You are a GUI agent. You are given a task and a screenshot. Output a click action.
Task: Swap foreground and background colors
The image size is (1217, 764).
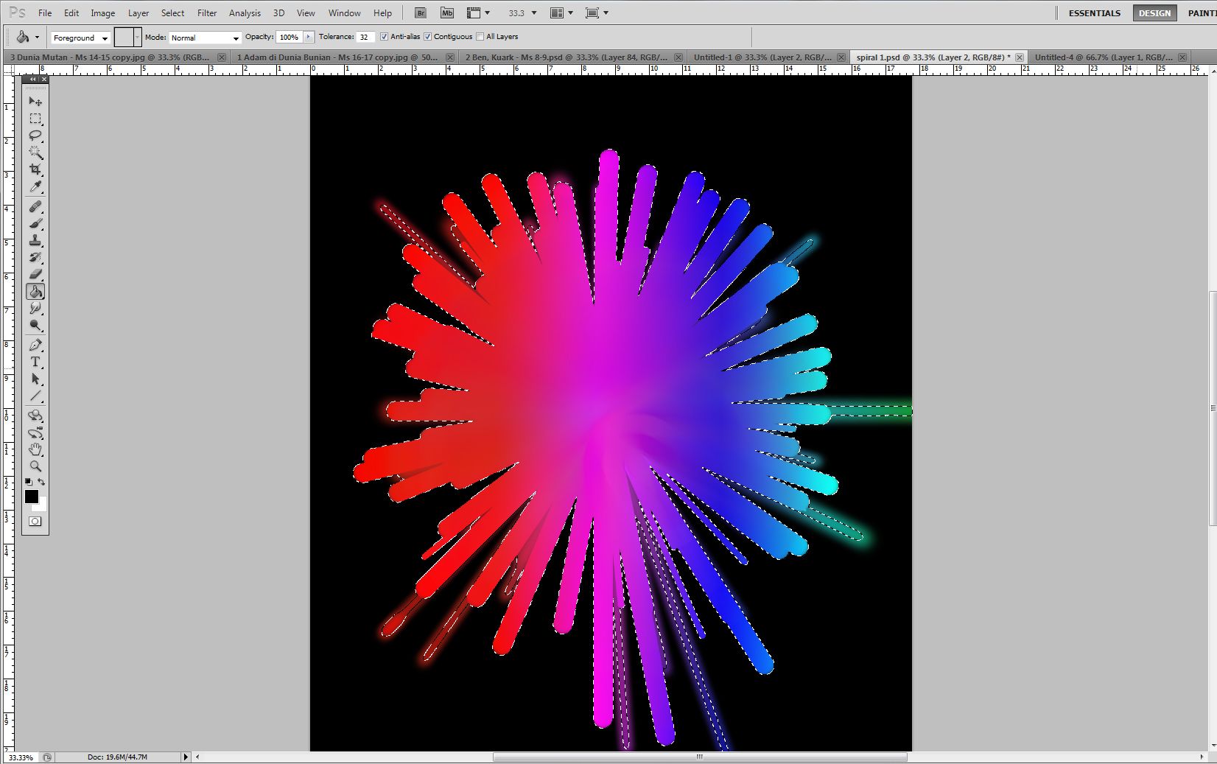(41, 482)
